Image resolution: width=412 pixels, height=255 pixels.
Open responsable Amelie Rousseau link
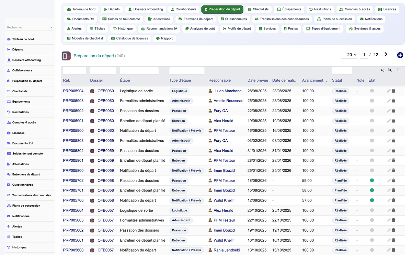tap(228, 101)
